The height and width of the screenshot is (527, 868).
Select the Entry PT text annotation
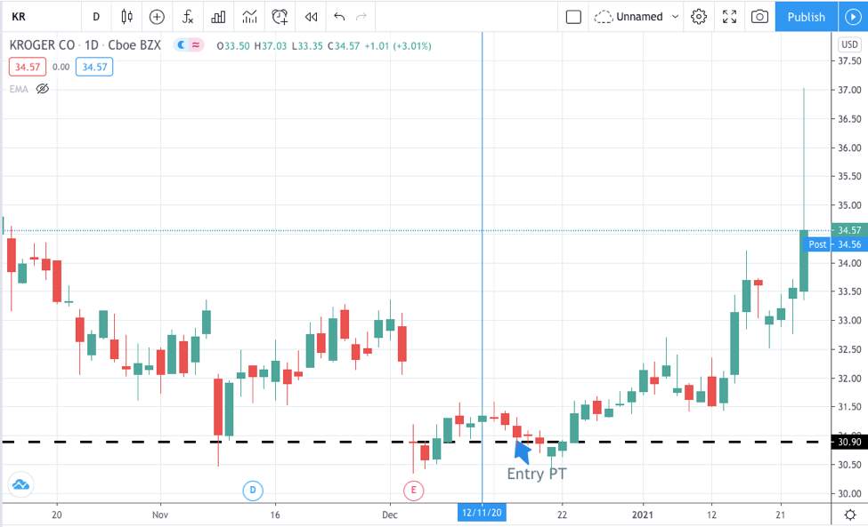tap(537, 474)
